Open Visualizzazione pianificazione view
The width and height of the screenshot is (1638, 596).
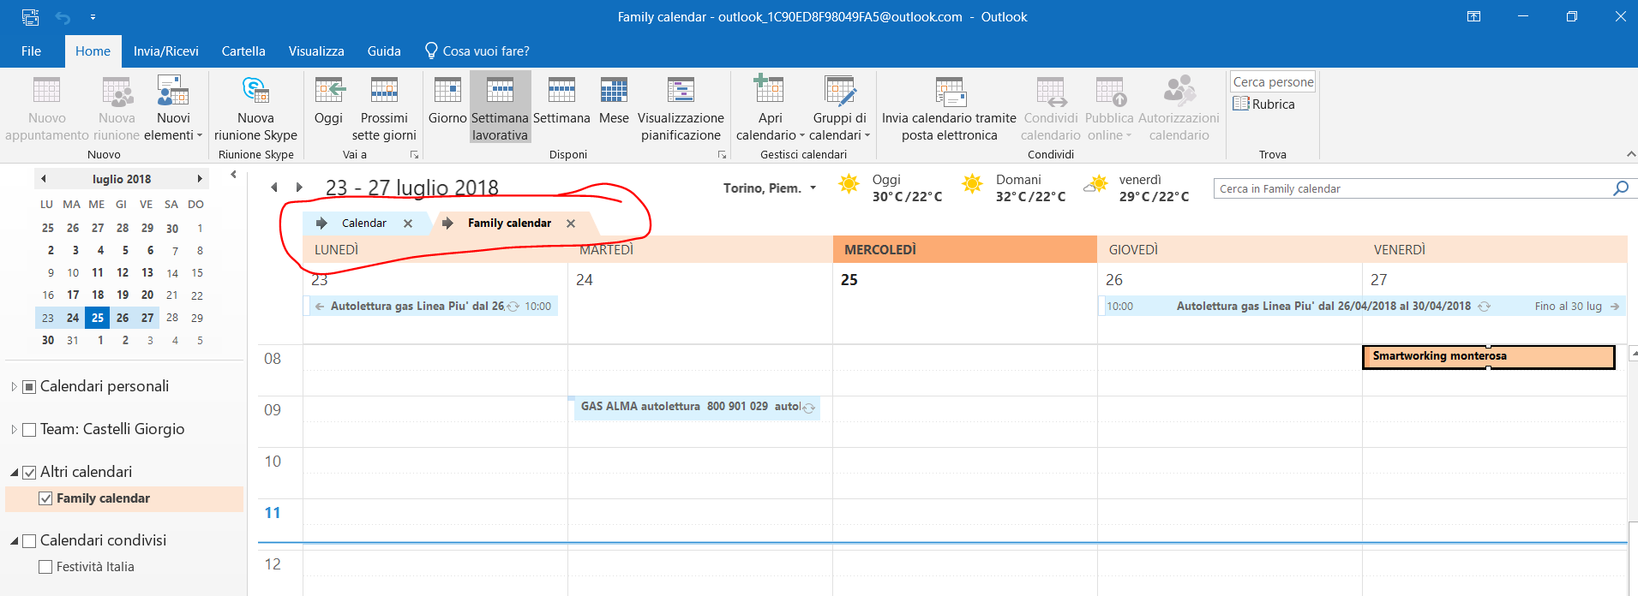[x=681, y=107]
